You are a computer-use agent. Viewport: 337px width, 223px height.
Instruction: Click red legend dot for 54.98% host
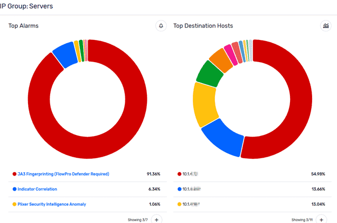pos(179,174)
